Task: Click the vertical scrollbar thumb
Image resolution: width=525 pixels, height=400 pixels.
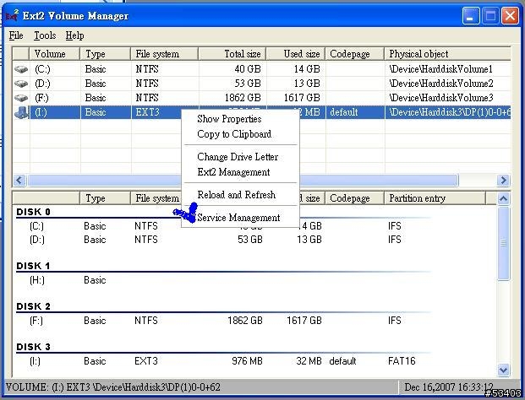Action: pyautogui.click(x=503, y=243)
